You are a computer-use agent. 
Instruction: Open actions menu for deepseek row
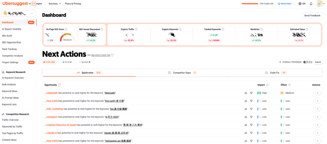pyautogui.click(x=318, y=93)
